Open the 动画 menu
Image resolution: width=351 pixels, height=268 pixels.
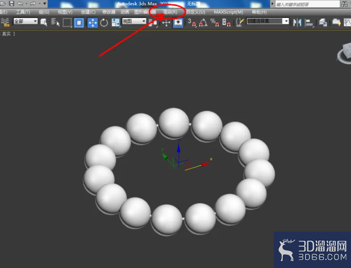(x=125, y=12)
